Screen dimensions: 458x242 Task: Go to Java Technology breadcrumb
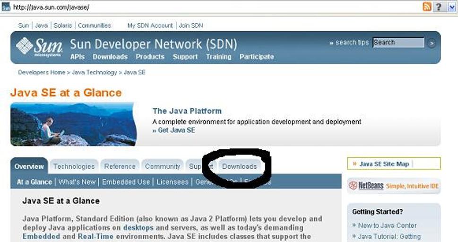click(x=95, y=72)
